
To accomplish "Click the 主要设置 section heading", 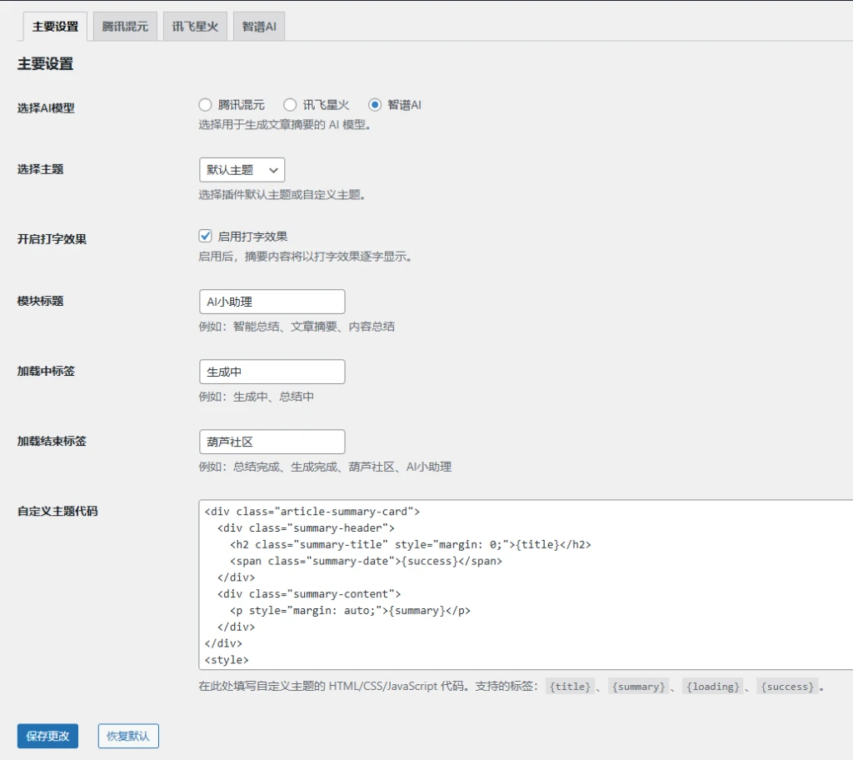I will click(x=45, y=63).
